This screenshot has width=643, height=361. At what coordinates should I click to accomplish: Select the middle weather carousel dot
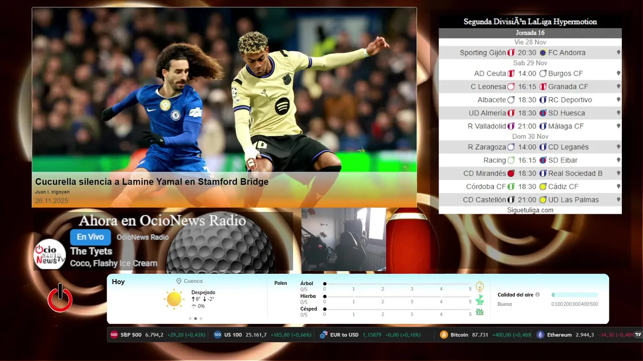pos(195,318)
